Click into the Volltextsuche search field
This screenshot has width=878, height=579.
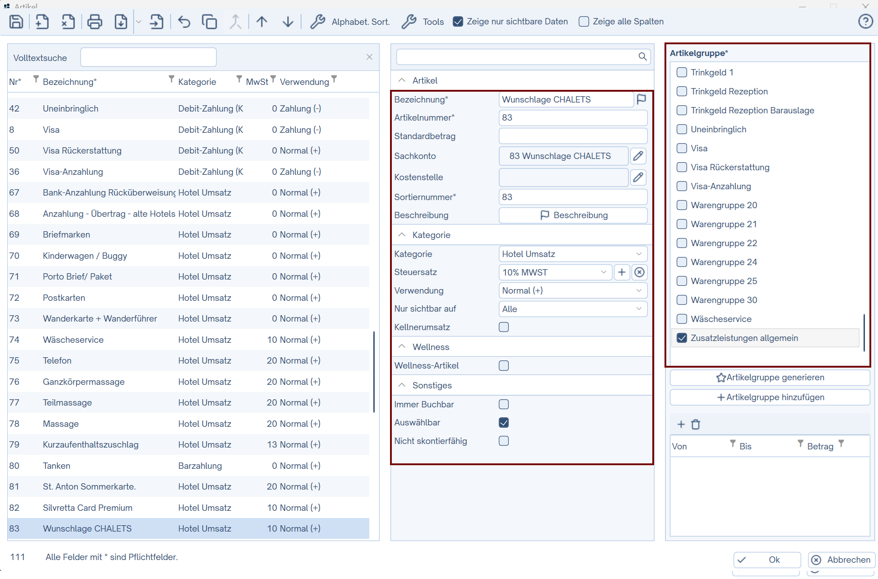click(149, 57)
